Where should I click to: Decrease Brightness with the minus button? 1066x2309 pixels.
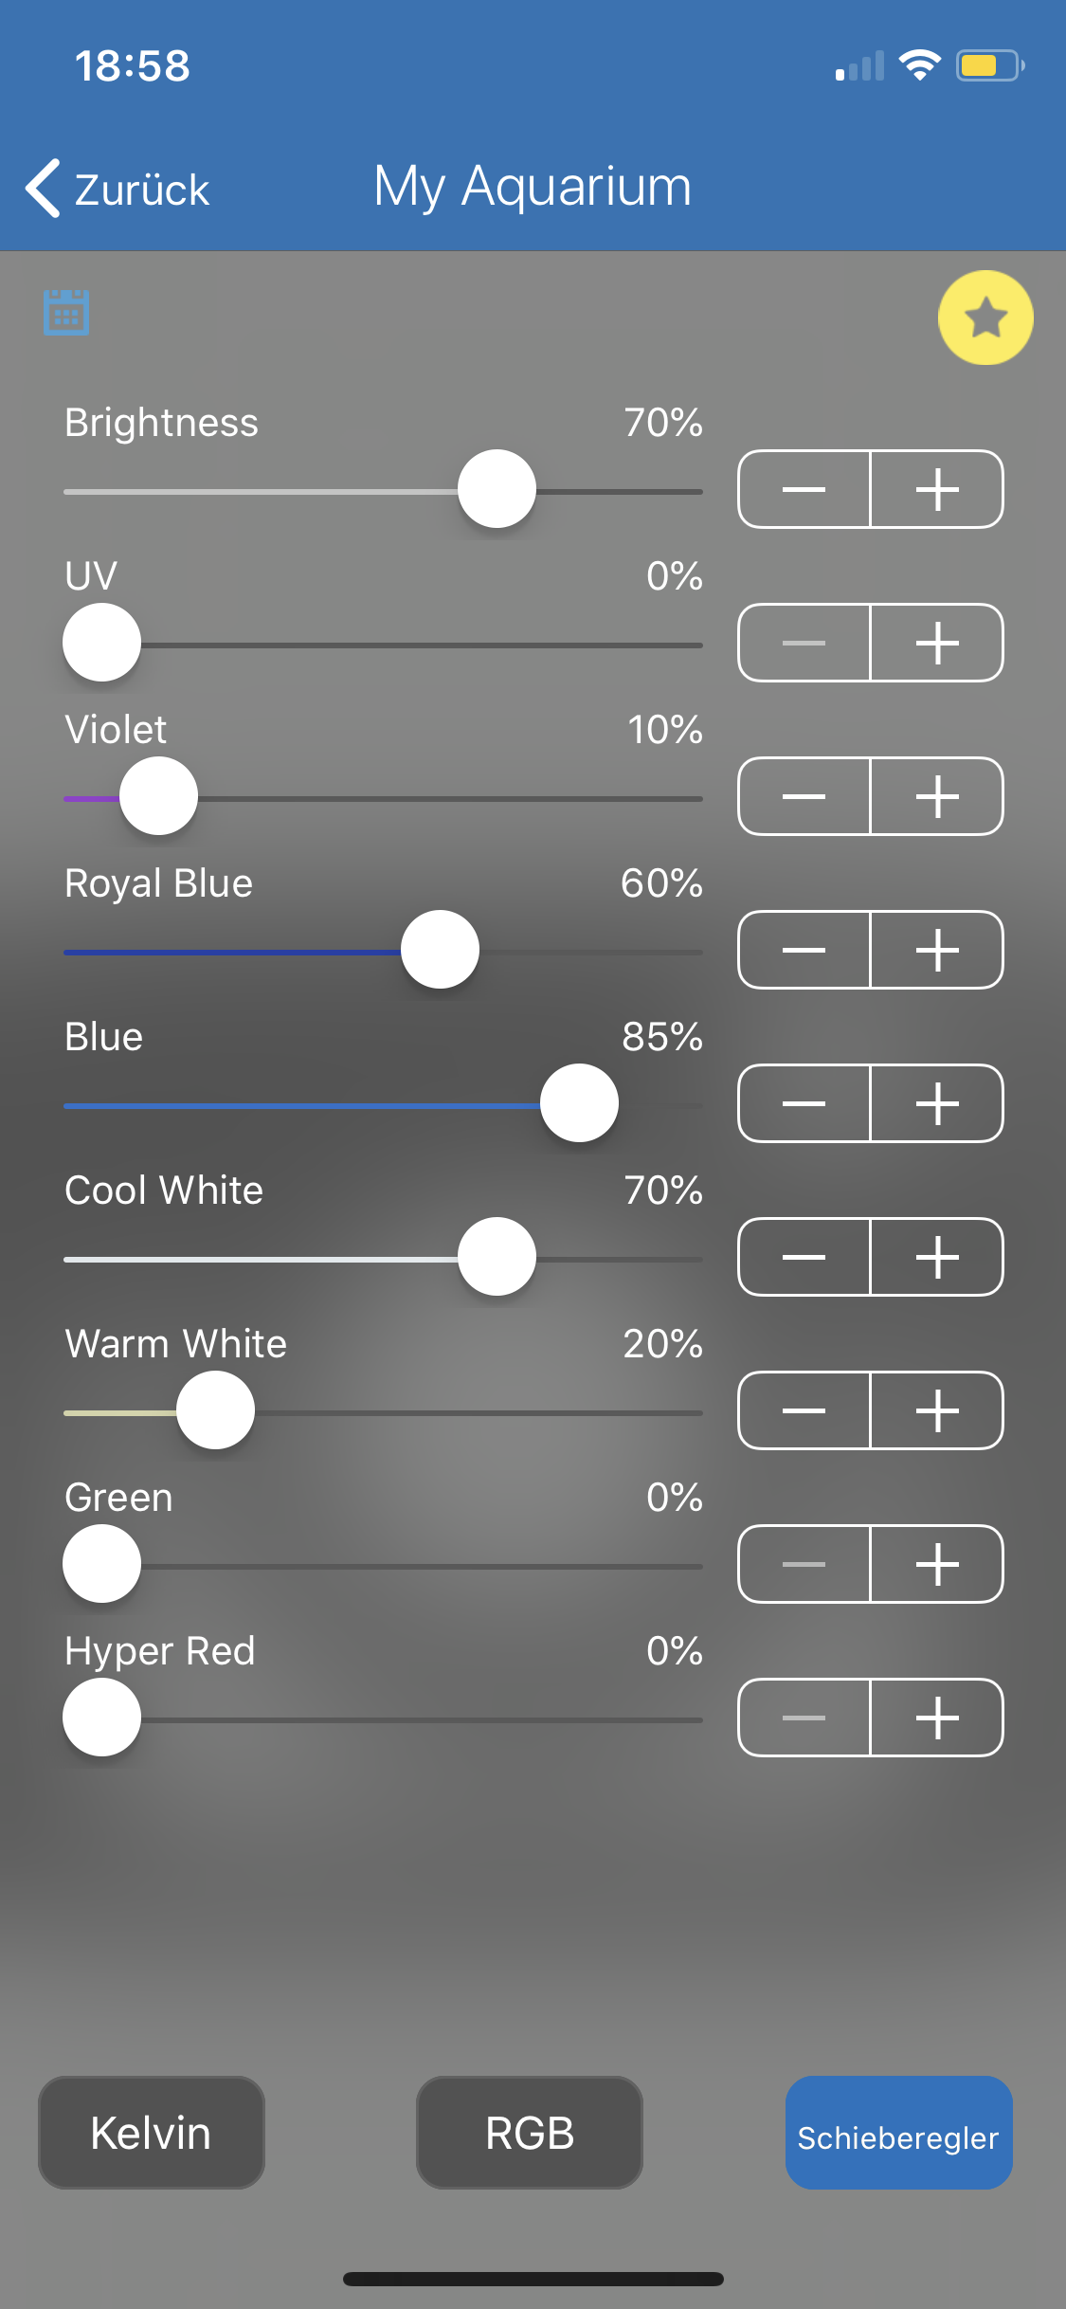tap(804, 489)
